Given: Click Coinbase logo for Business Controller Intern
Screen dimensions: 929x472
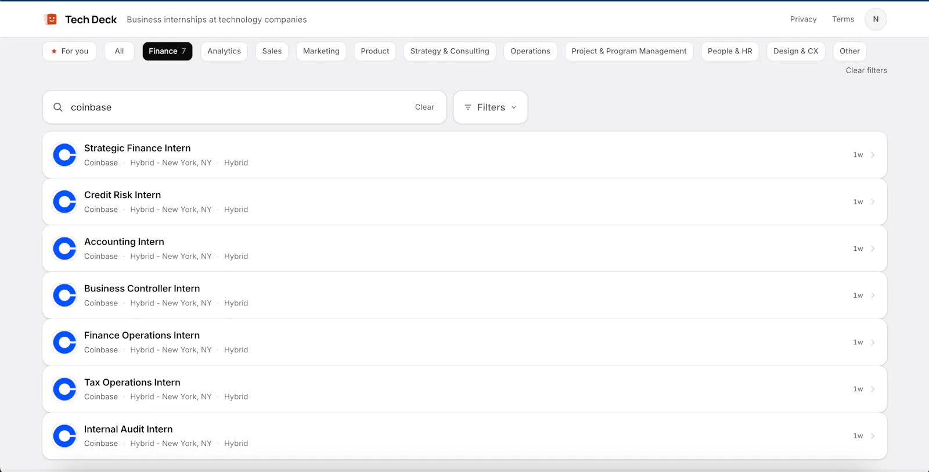Looking at the screenshot, I should [x=64, y=296].
